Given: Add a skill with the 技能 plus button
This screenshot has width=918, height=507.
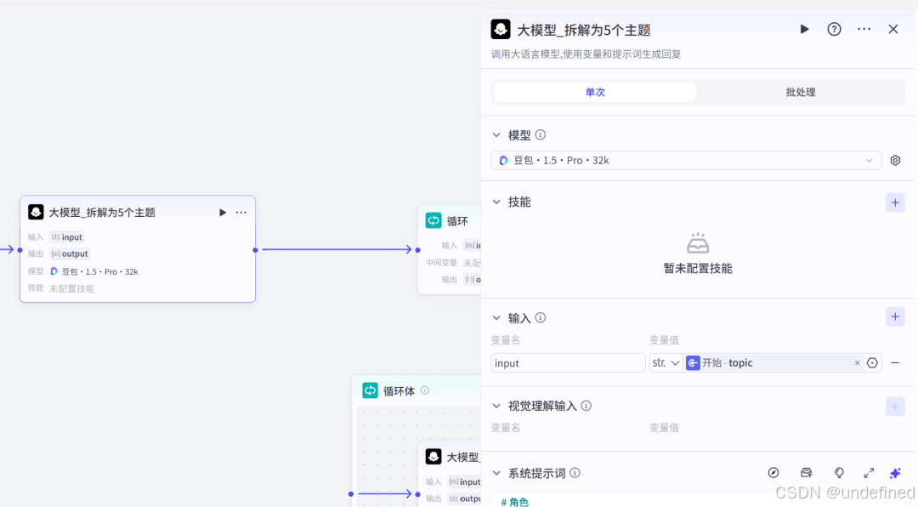Looking at the screenshot, I should click(895, 202).
